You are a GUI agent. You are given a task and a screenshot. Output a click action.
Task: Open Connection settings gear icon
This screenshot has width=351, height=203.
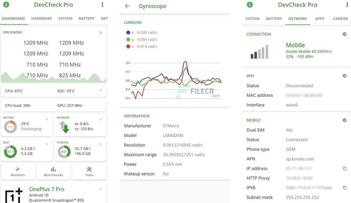344,34
